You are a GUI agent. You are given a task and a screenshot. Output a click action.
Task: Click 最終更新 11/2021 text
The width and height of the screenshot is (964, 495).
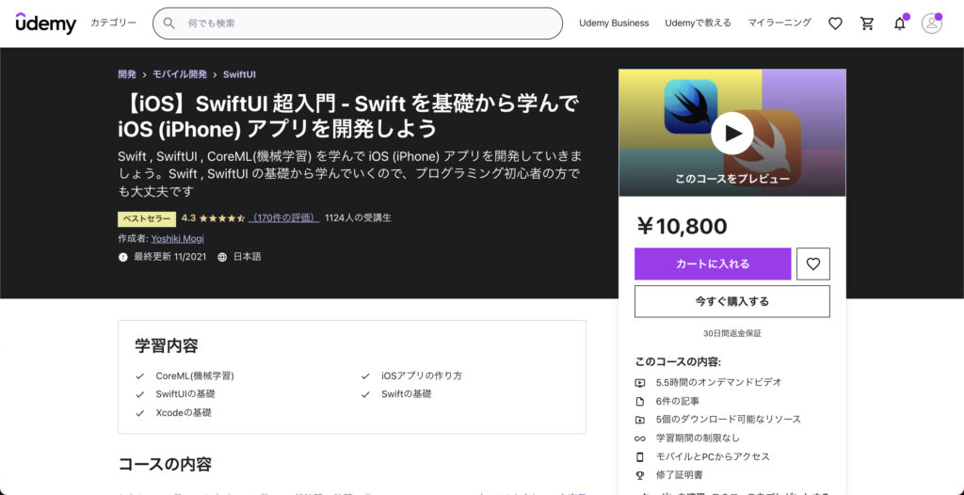[170, 257]
